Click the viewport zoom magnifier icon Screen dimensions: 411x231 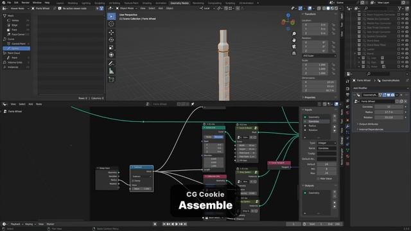click(x=294, y=34)
